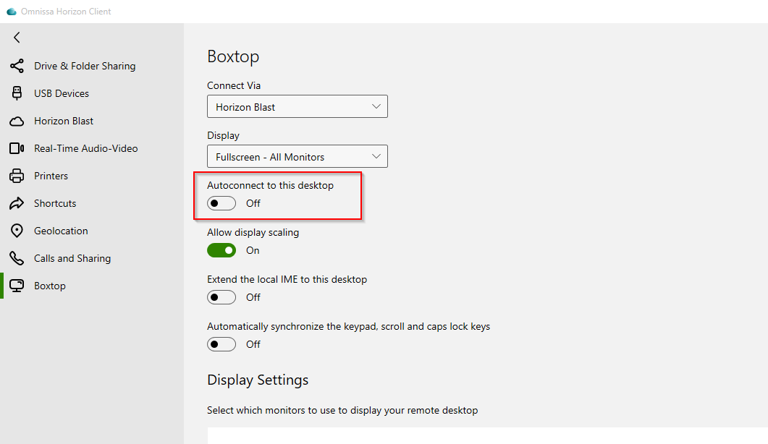Click the Boxtop page heading
This screenshot has height=444, width=768.
tap(233, 57)
